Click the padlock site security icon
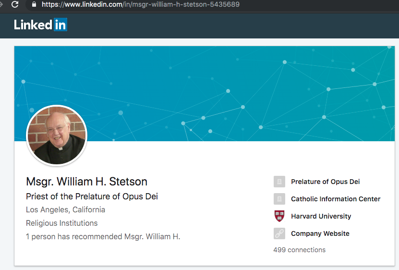This screenshot has width=399, height=270. click(34, 4)
